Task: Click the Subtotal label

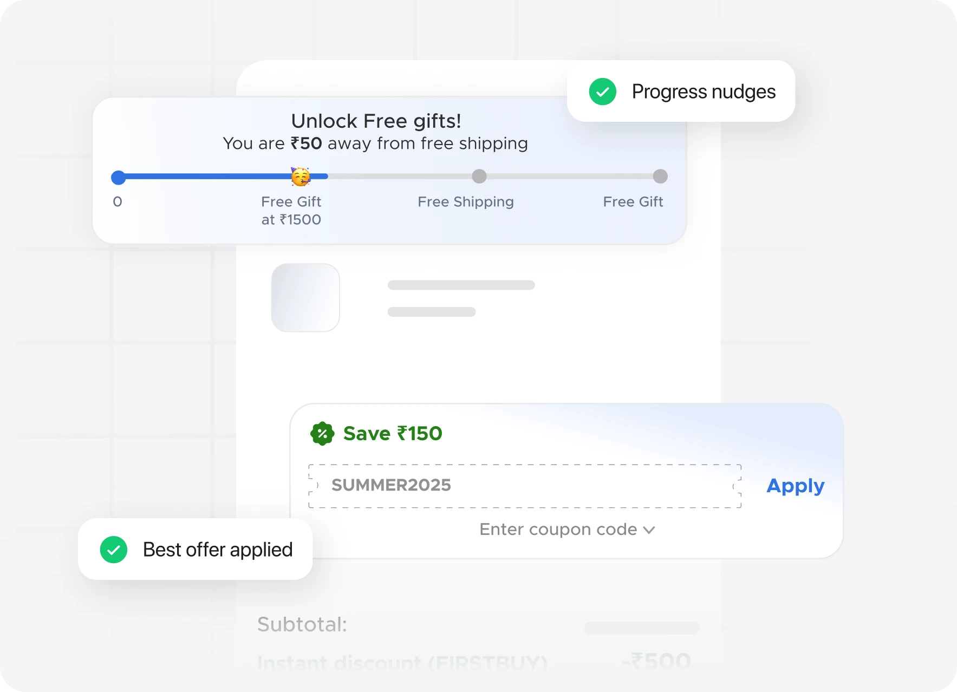Action: (302, 624)
